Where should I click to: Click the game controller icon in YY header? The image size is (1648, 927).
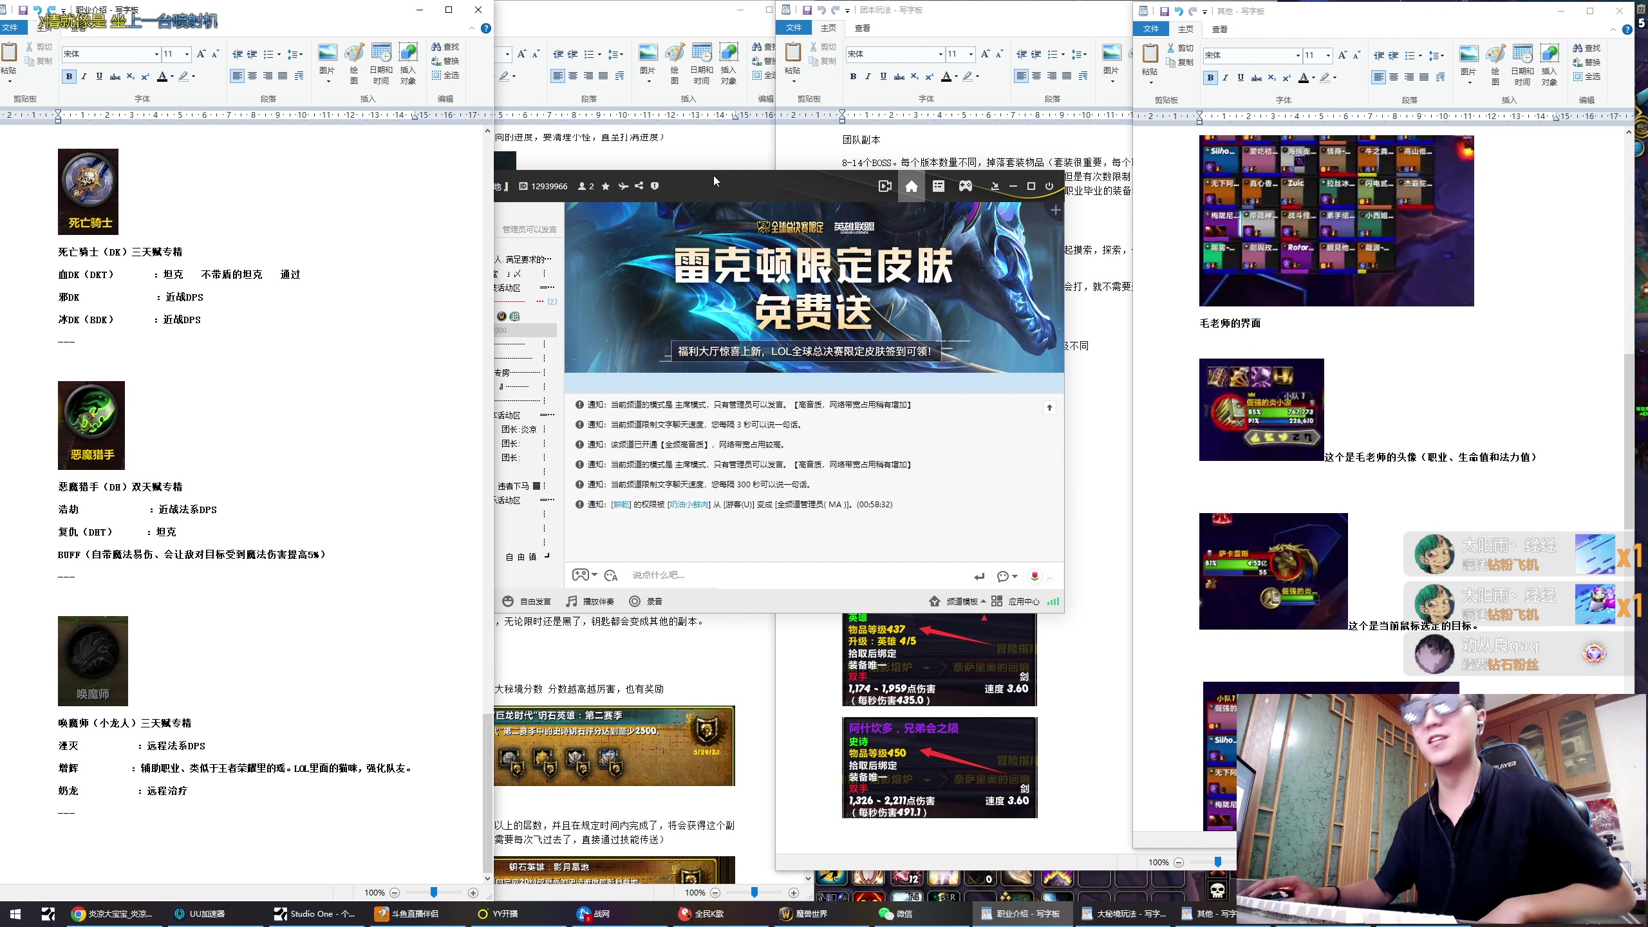point(966,186)
